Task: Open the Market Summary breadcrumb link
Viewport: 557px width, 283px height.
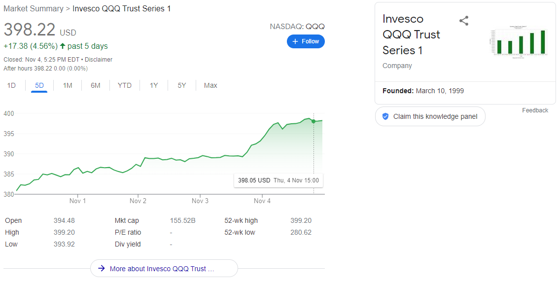Action: pyautogui.click(x=34, y=9)
